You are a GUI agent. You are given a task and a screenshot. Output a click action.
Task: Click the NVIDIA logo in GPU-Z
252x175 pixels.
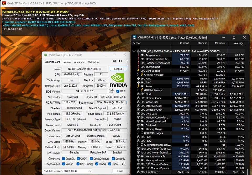(x=118, y=80)
